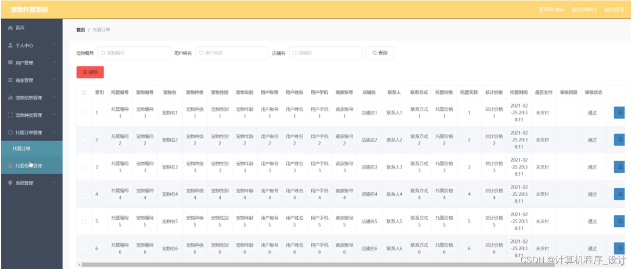Screen dimensions: 634x269
Task: Click the bar-chart icon beside 宠物信息管理
Action: (11, 98)
